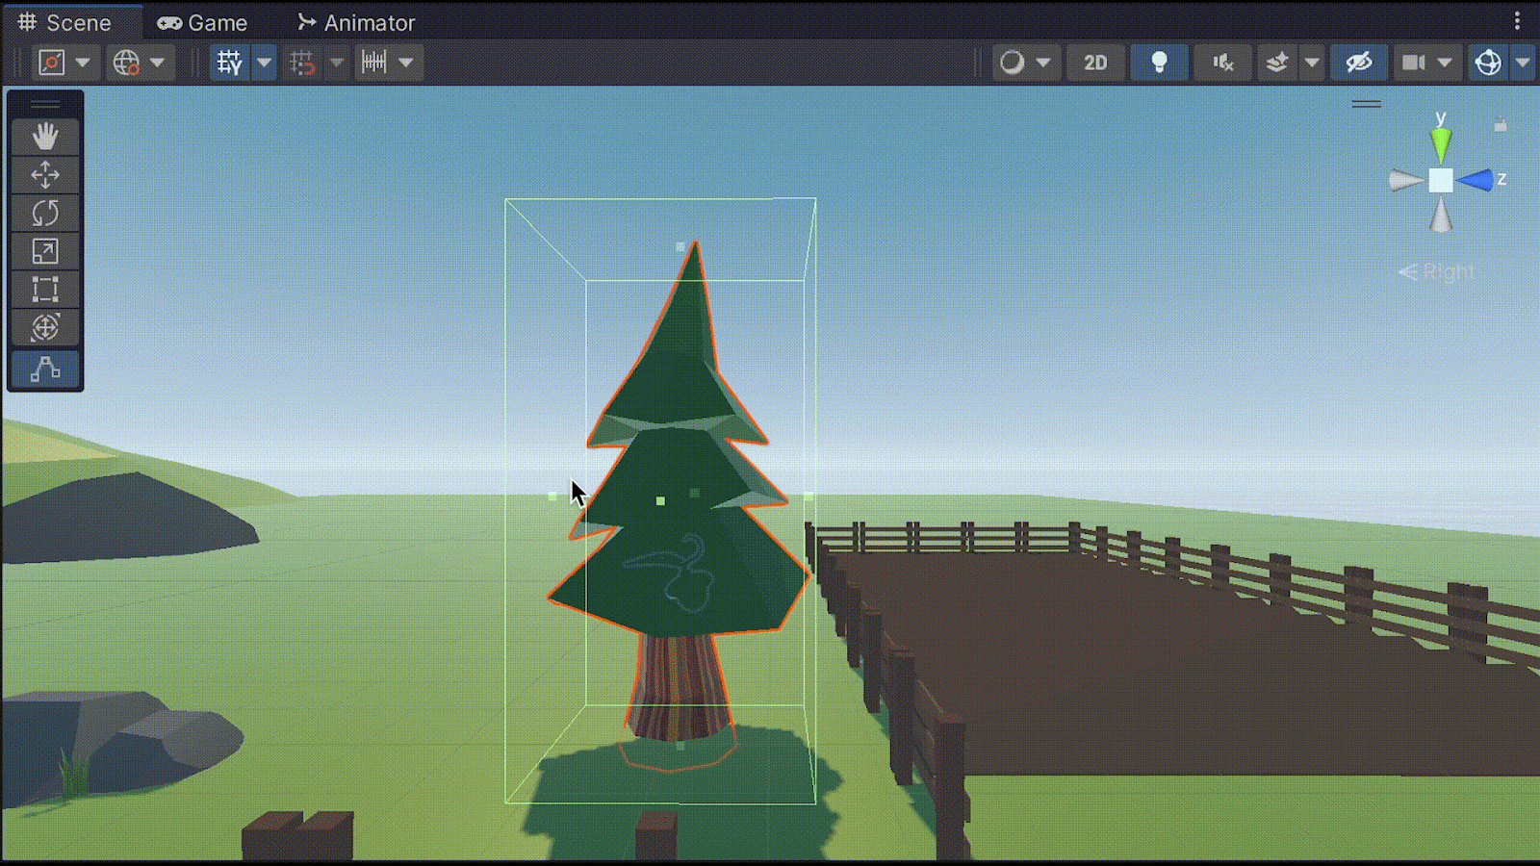
Task: Click the green Y axis gizmo cone
Action: [1441, 144]
